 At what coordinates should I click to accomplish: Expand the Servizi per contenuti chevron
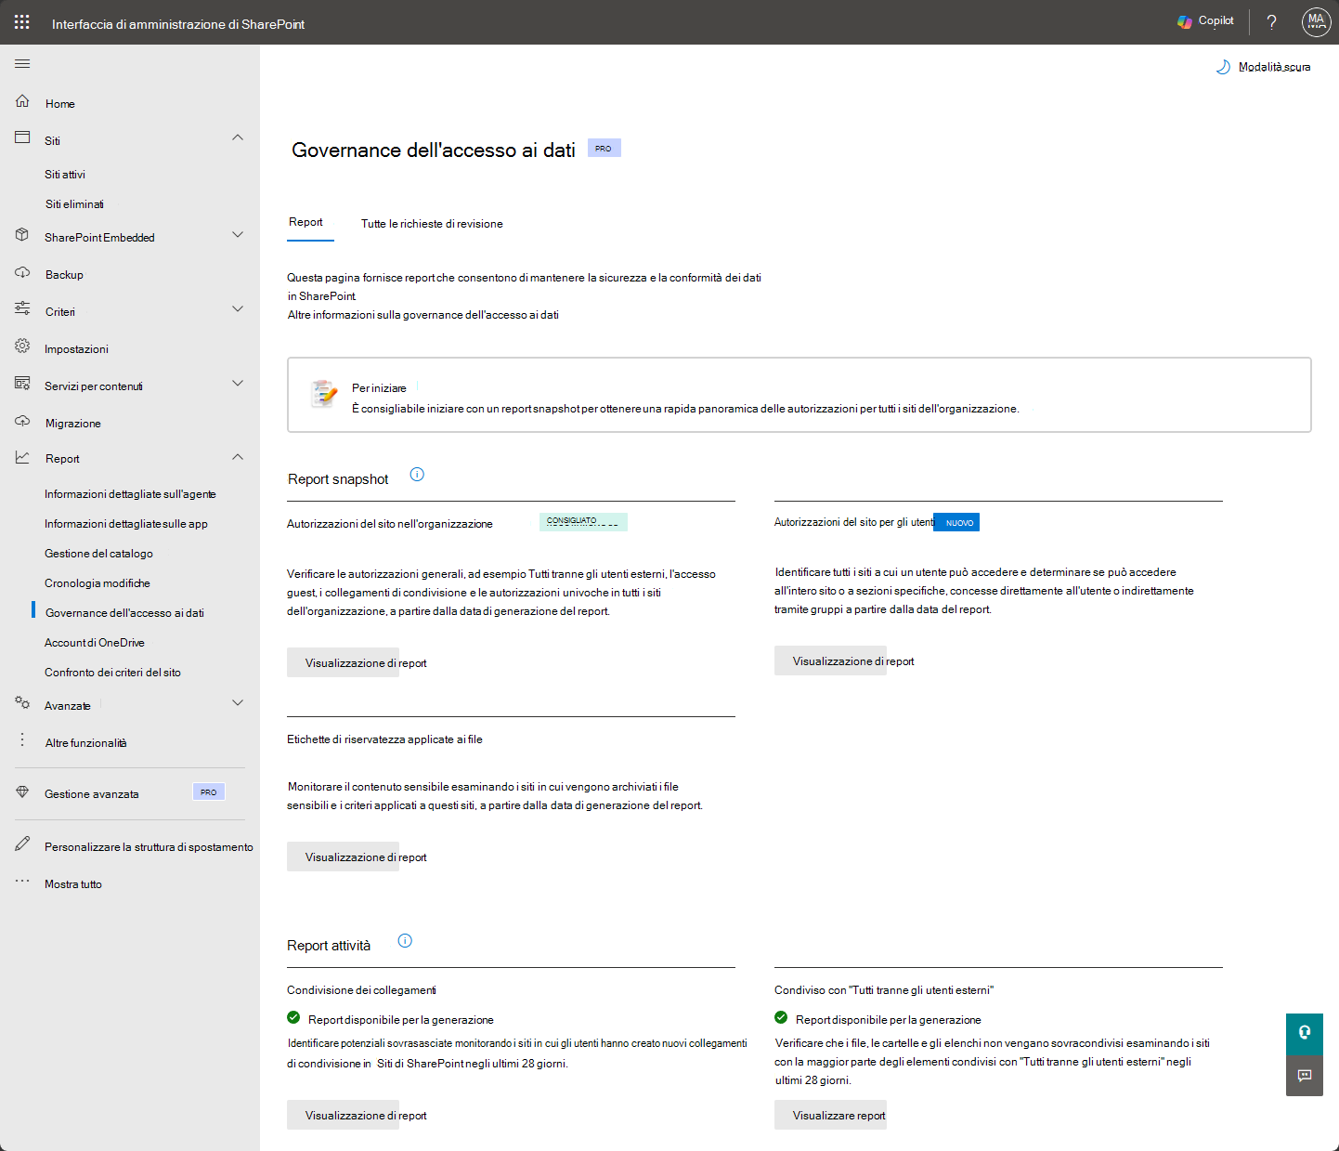click(x=238, y=383)
